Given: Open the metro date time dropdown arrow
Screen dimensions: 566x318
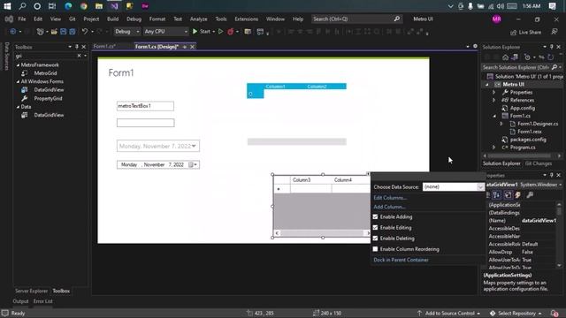Looking at the screenshot, I should (x=194, y=146).
